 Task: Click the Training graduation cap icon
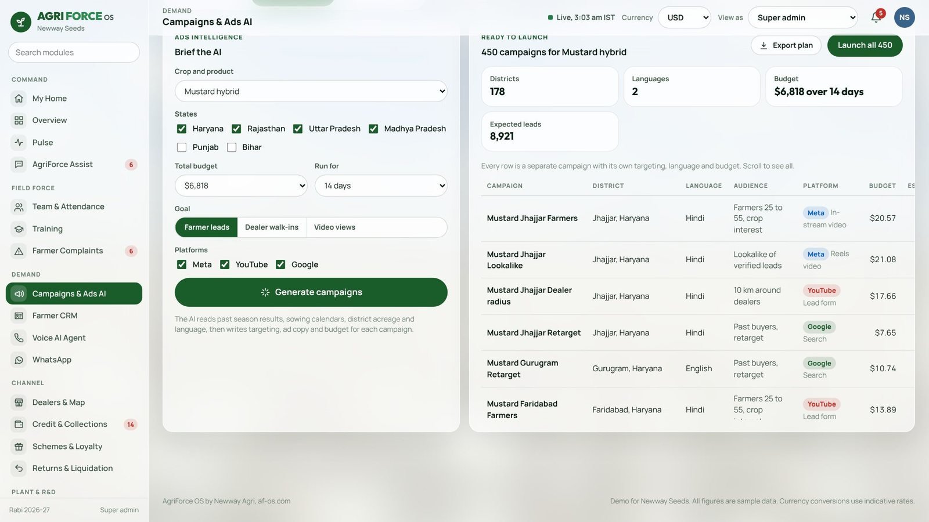19,229
